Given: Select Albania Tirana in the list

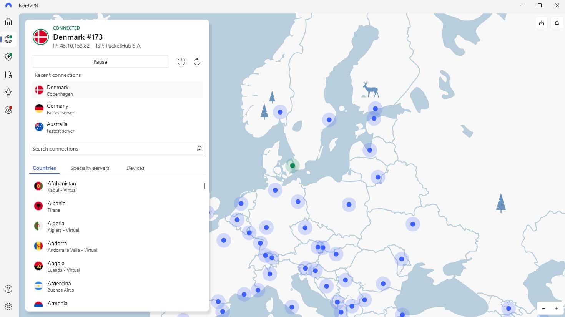Looking at the screenshot, I should 117,206.
